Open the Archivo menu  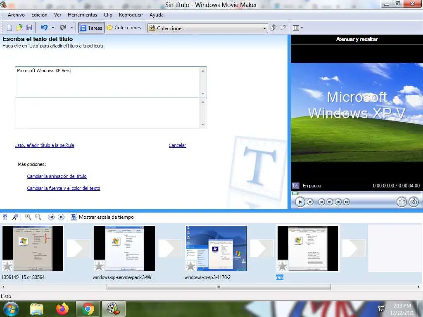(x=16, y=15)
